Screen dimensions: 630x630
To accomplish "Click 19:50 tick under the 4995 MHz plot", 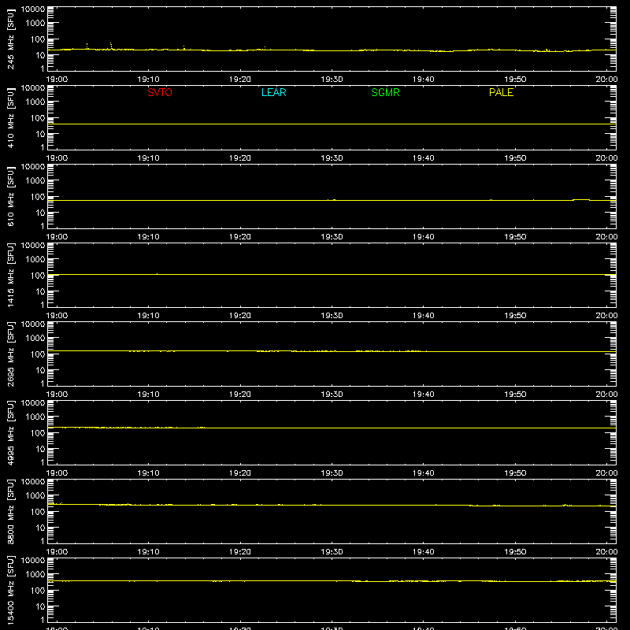I will tap(515, 473).
